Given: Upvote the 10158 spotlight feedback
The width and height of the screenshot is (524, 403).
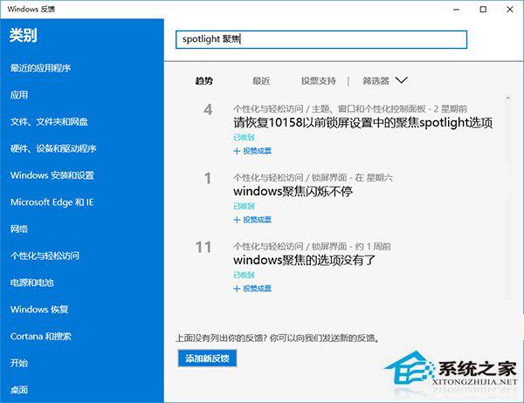Looking at the screenshot, I should (x=252, y=151).
